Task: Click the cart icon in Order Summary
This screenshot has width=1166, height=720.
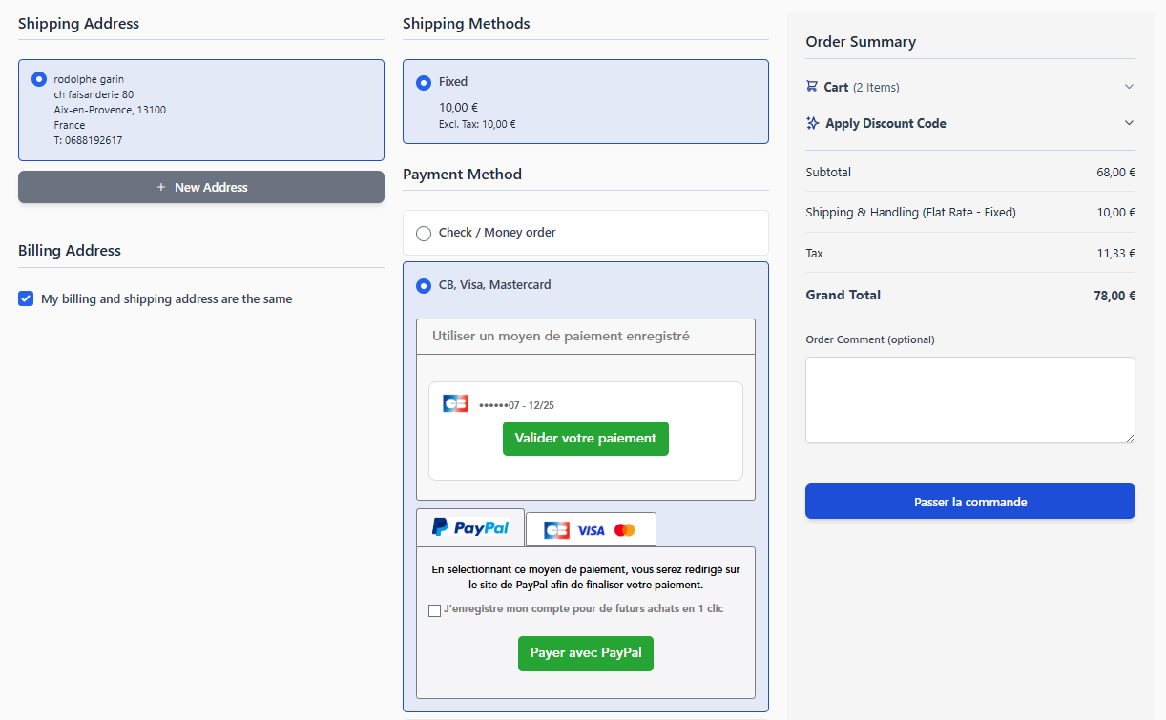Action: click(x=812, y=87)
